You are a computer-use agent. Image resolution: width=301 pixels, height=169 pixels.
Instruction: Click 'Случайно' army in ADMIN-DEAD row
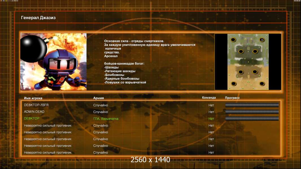coord(101,112)
